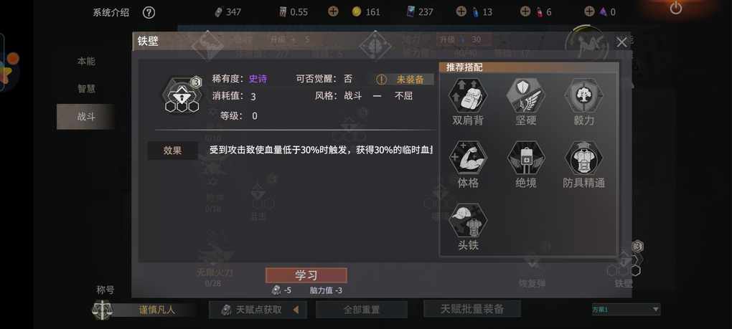Open the 系统介绍 question mark help
The width and height of the screenshot is (732, 329).
click(149, 12)
